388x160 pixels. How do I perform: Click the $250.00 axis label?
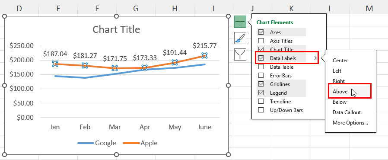(22, 46)
